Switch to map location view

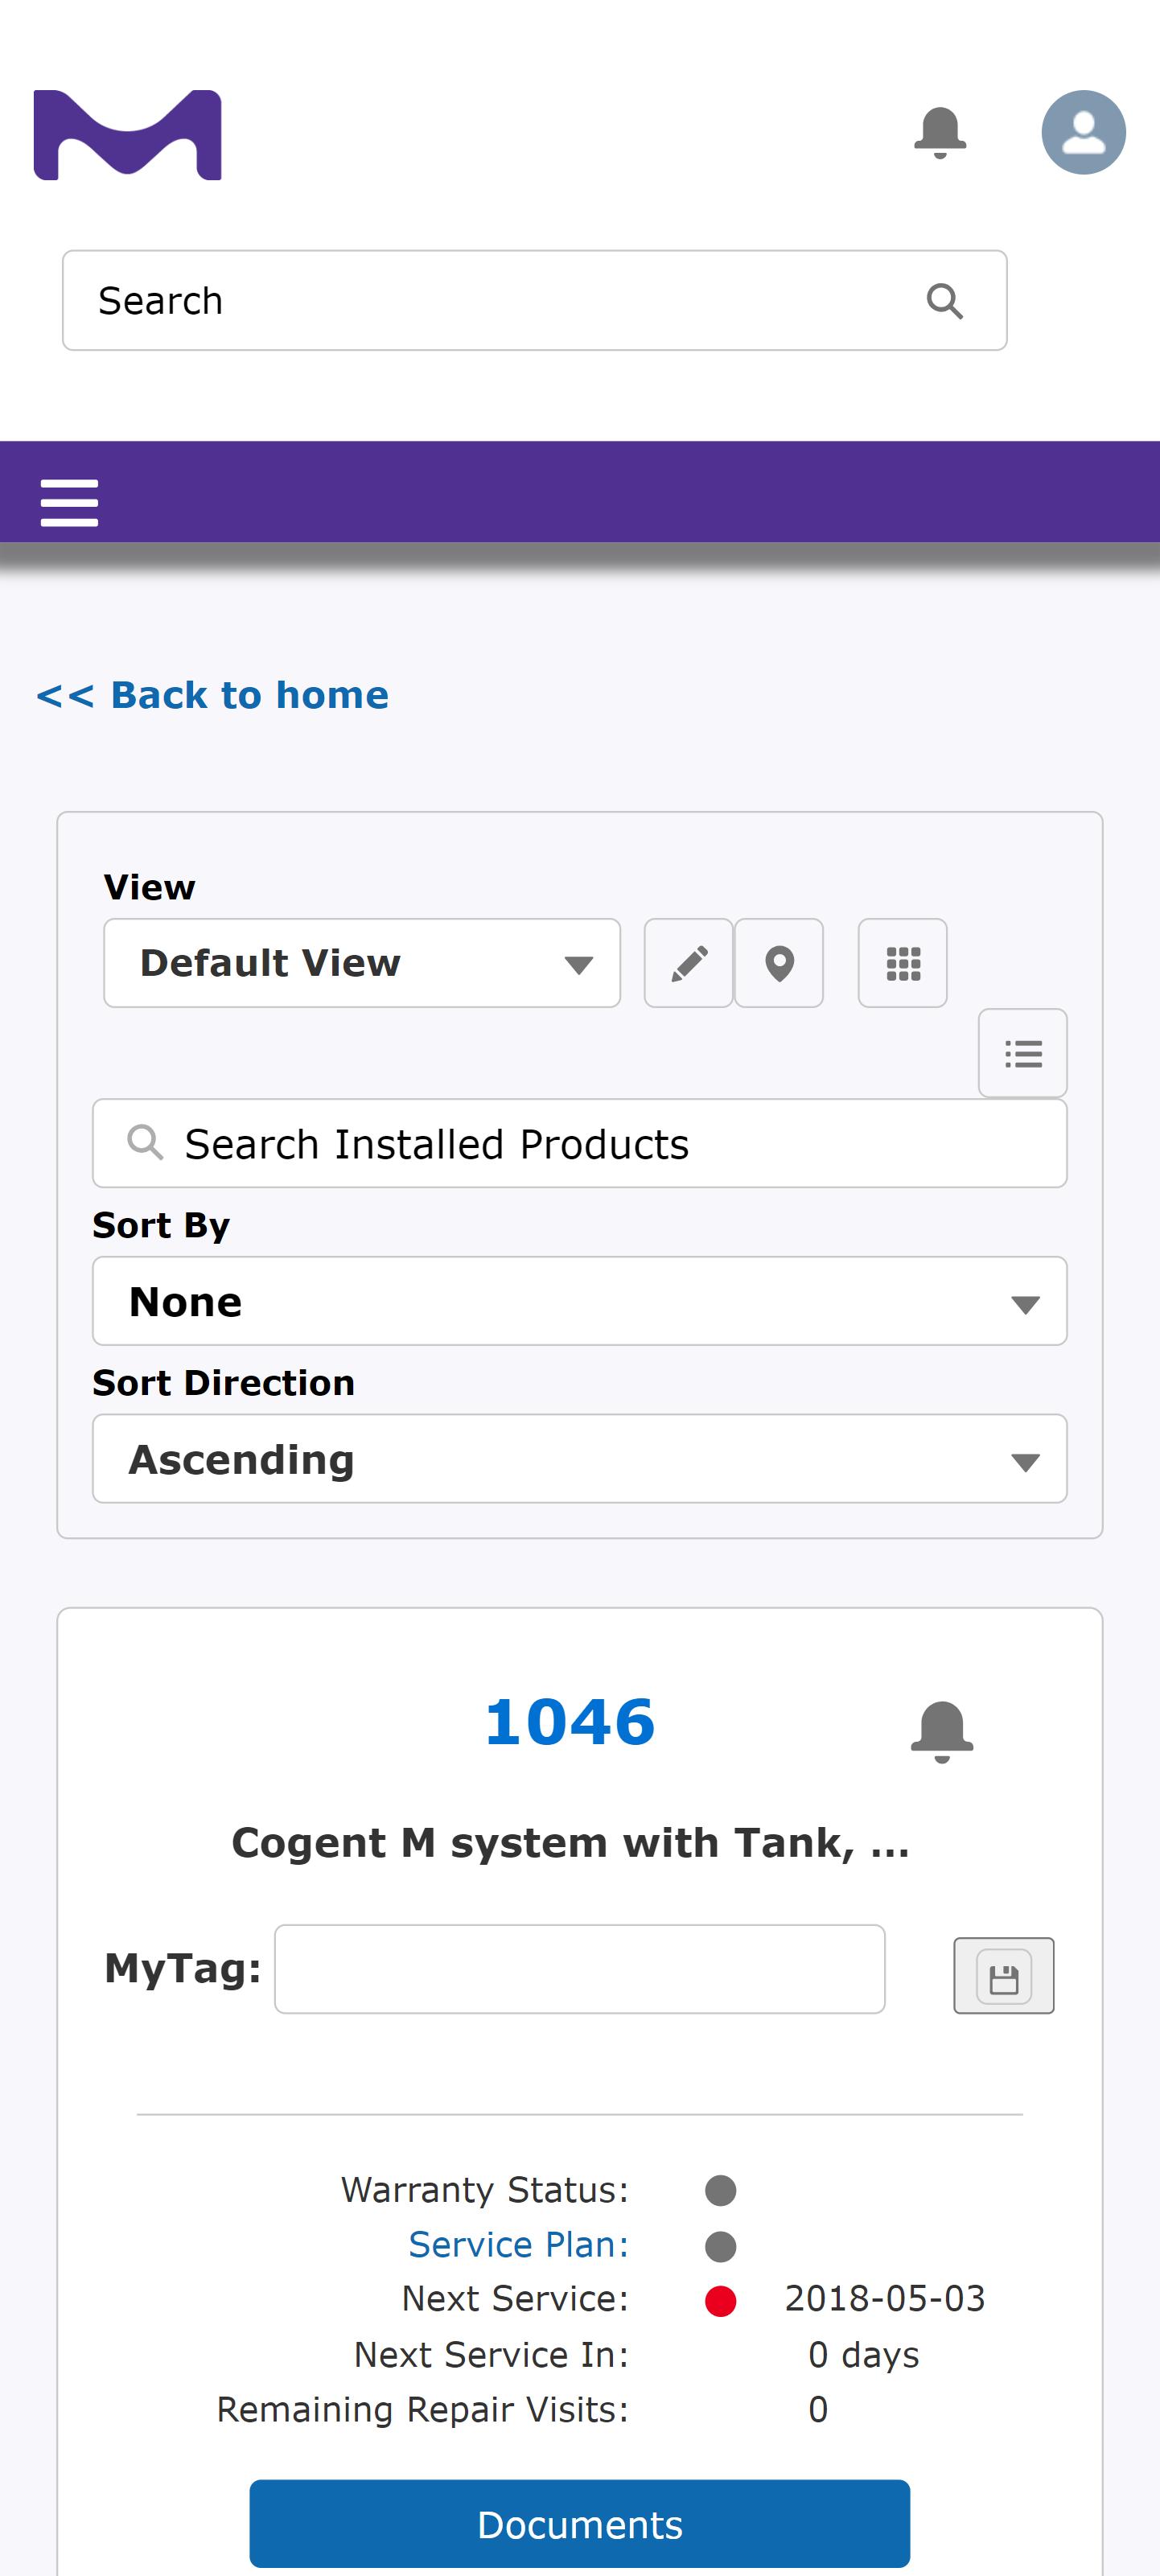(x=779, y=963)
